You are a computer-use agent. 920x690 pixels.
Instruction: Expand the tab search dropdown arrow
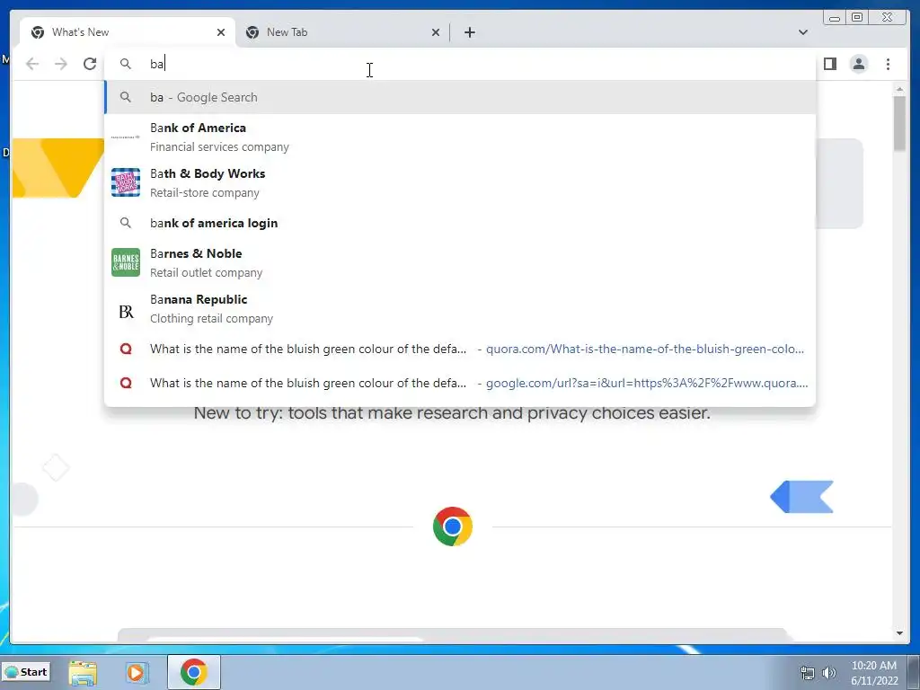point(802,32)
